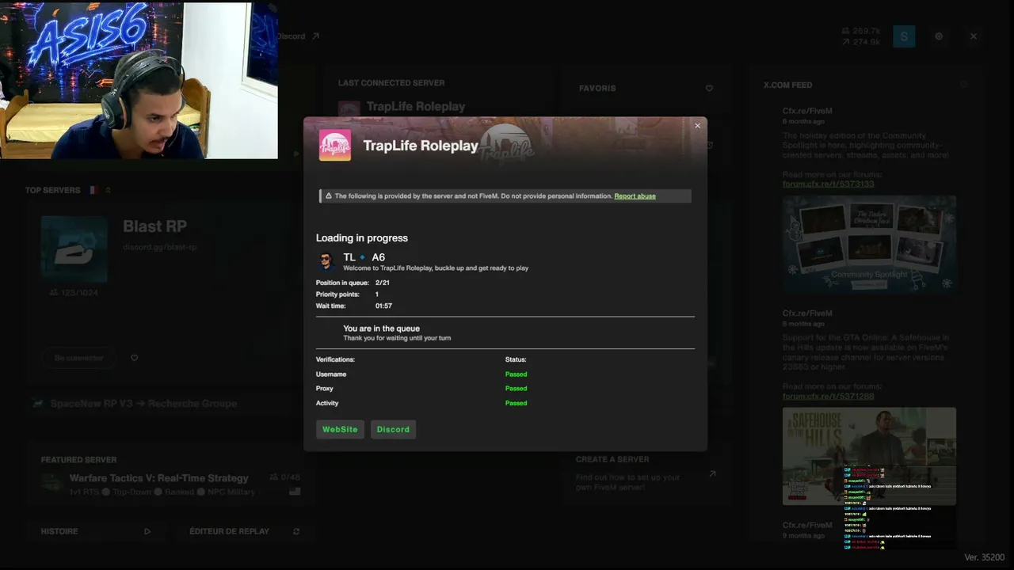
Task: Click the LAST CONNECTED SERVER heading
Action: coord(391,83)
